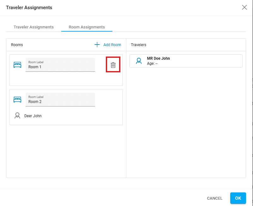Click the bed icon for Room 2
This screenshot has width=253, height=206.
(17, 100)
